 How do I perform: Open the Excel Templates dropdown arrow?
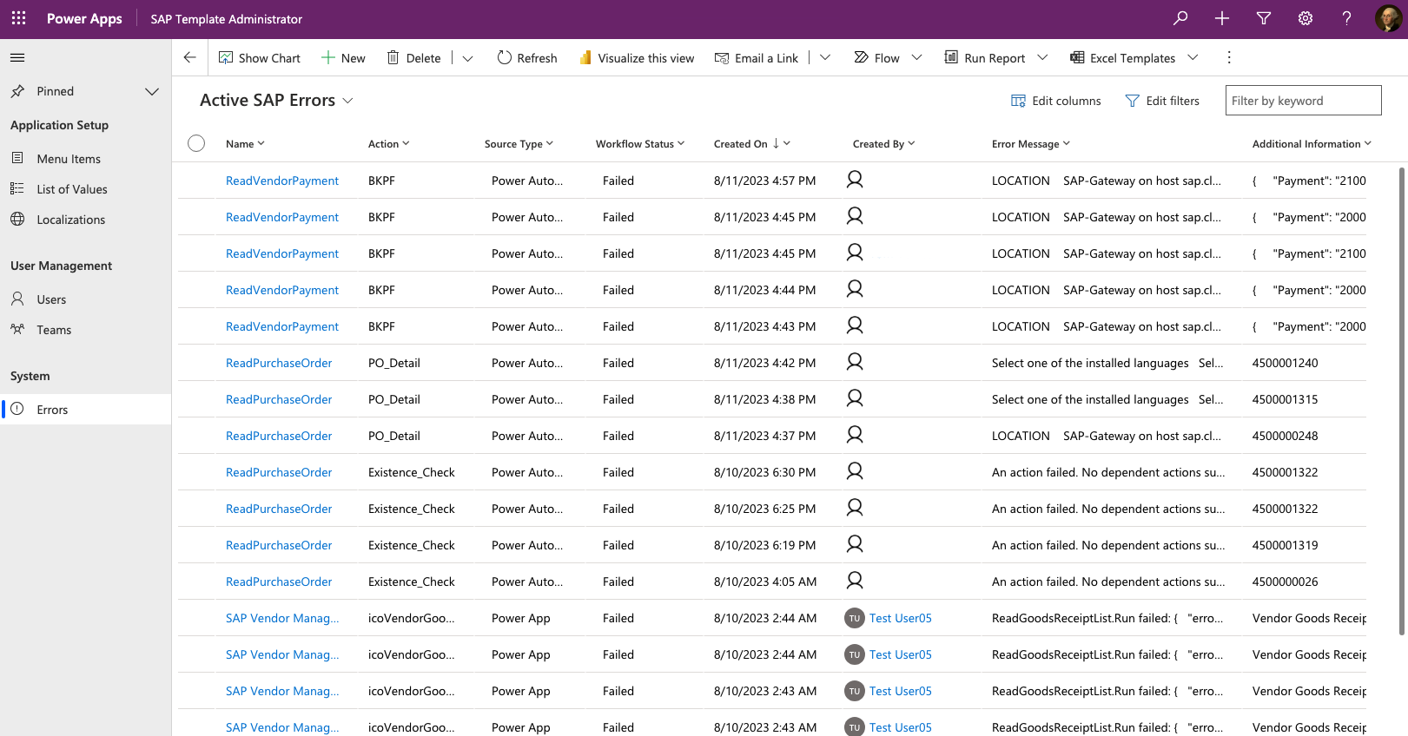[x=1193, y=58]
